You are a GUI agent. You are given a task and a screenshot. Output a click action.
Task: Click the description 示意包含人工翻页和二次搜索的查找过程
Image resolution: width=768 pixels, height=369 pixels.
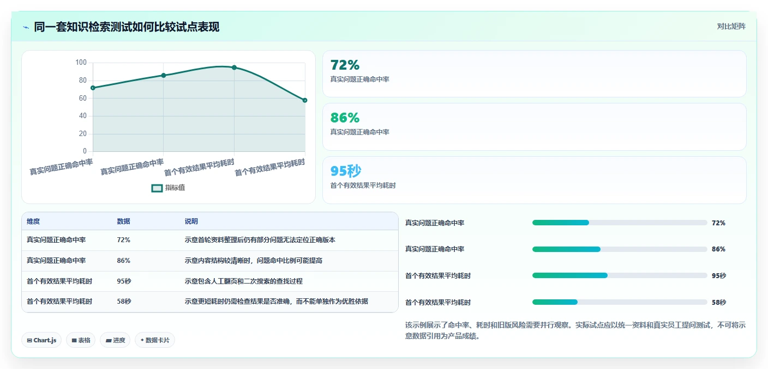point(244,281)
